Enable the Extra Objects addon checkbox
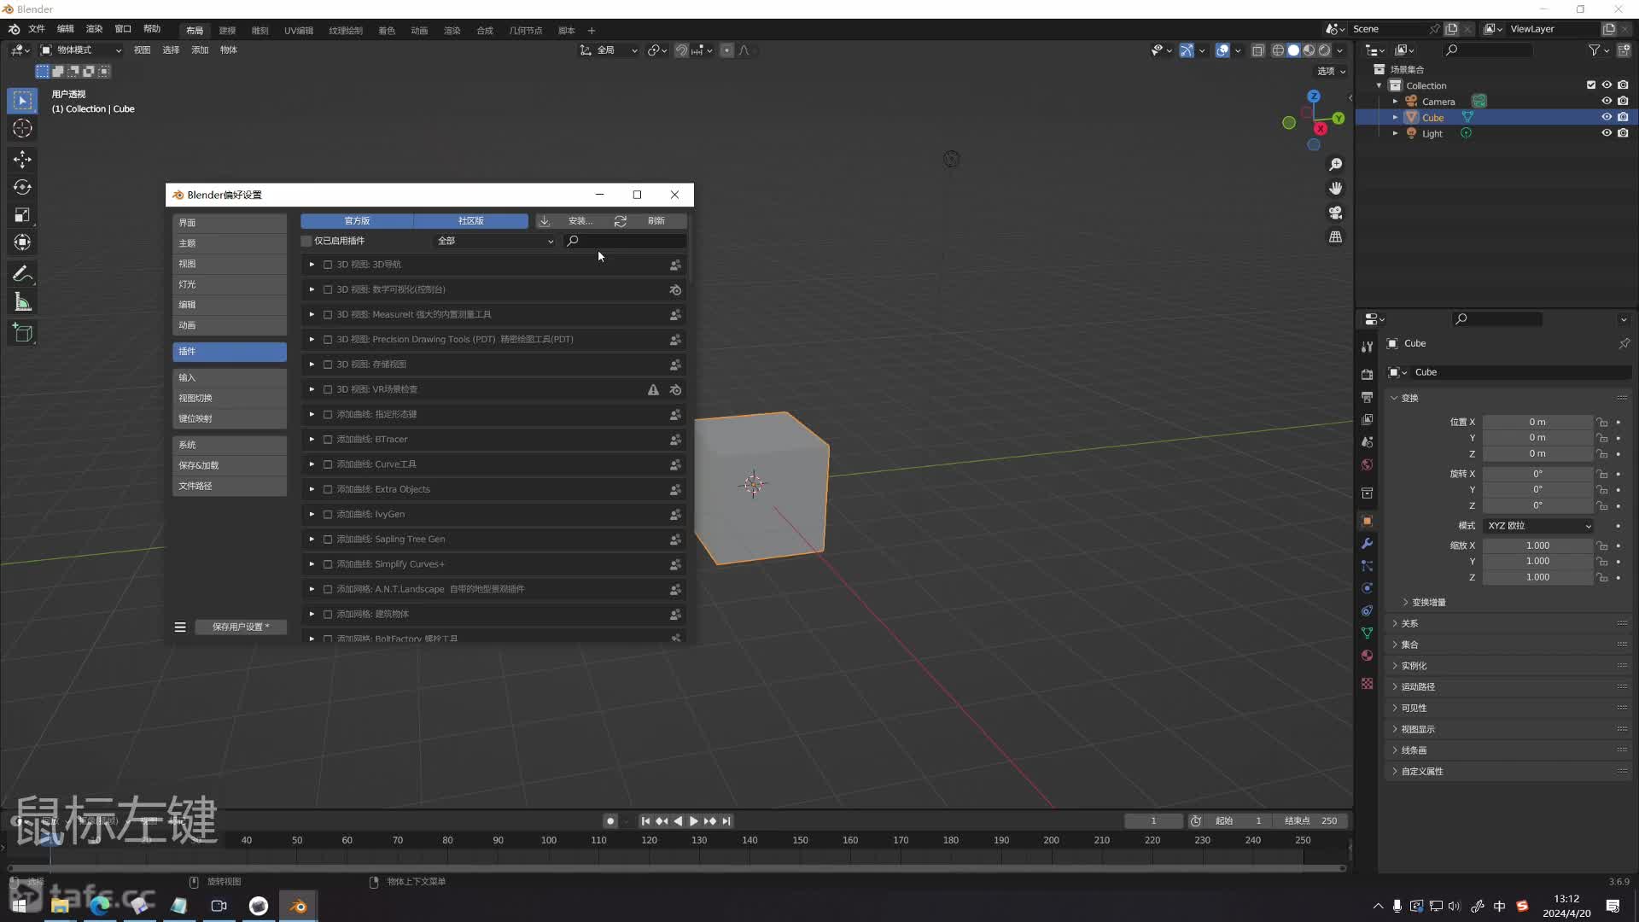Viewport: 1639px width, 922px height. tap(328, 490)
